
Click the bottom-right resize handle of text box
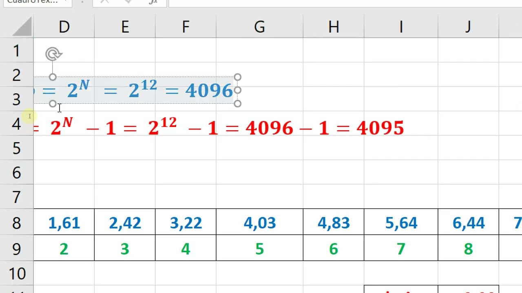(238, 104)
